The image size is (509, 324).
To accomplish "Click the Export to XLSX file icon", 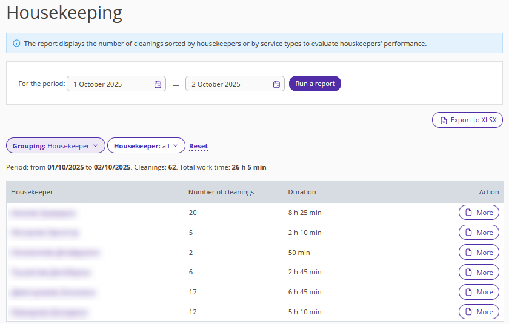I will pyautogui.click(x=444, y=120).
